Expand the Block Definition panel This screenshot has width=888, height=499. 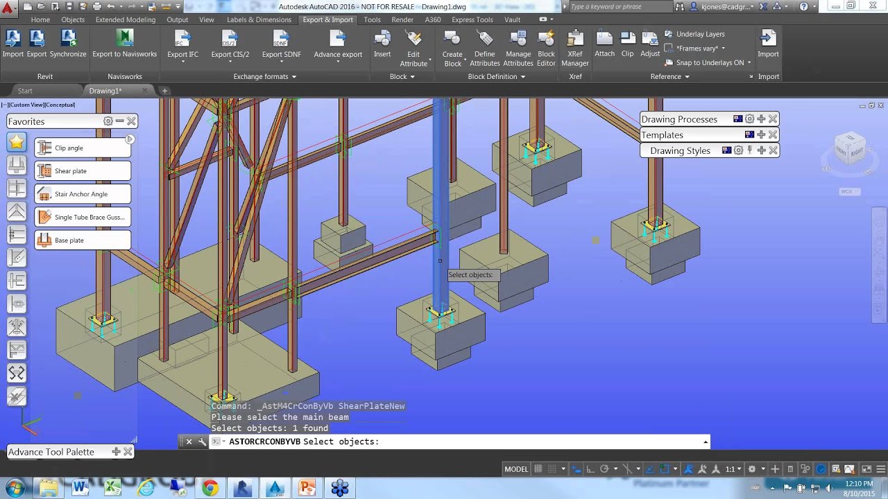(497, 76)
